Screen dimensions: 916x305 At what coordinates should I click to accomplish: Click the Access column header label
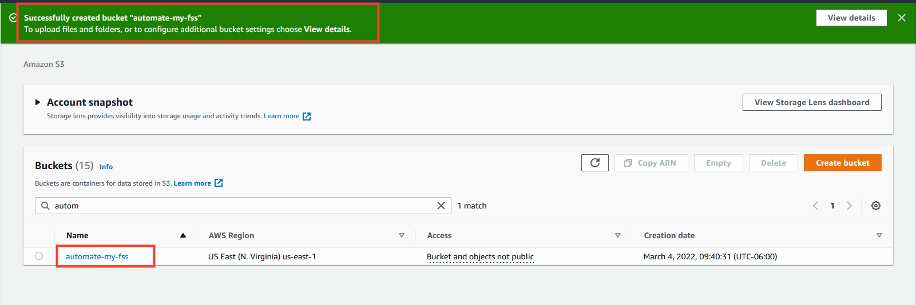click(439, 235)
